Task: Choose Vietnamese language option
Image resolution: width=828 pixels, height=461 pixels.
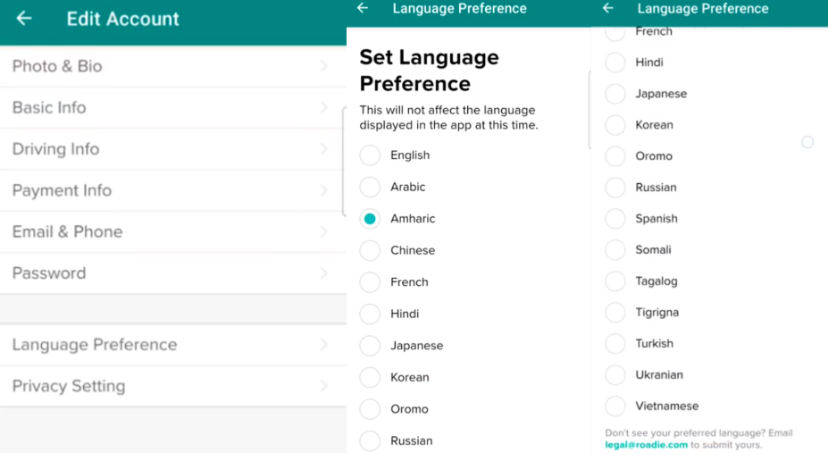Action: (x=615, y=407)
